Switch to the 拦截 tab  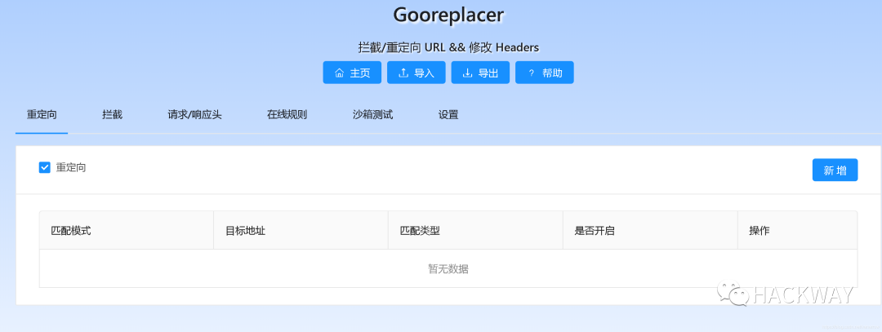coord(113,115)
